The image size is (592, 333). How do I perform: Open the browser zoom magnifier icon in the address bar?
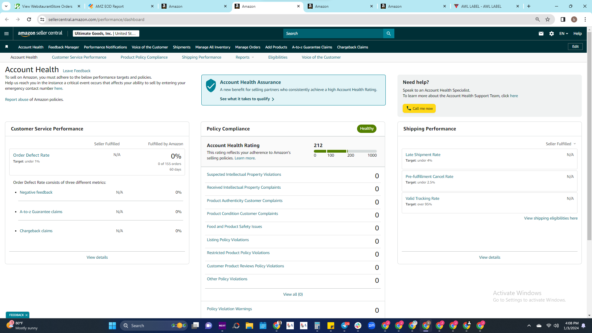click(538, 19)
